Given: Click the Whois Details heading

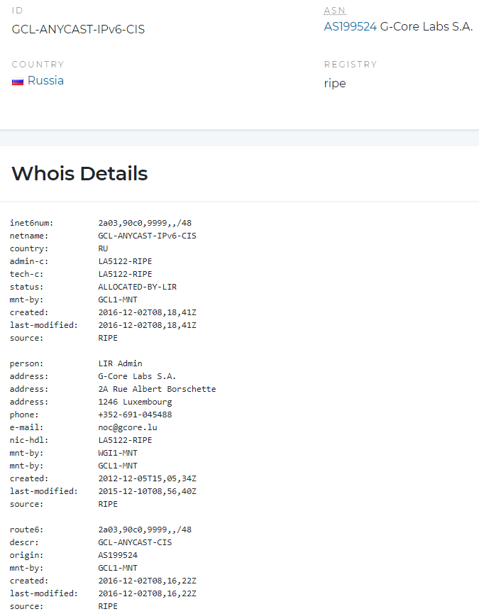Looking at the screenshot, I should (x=79, y=173).
